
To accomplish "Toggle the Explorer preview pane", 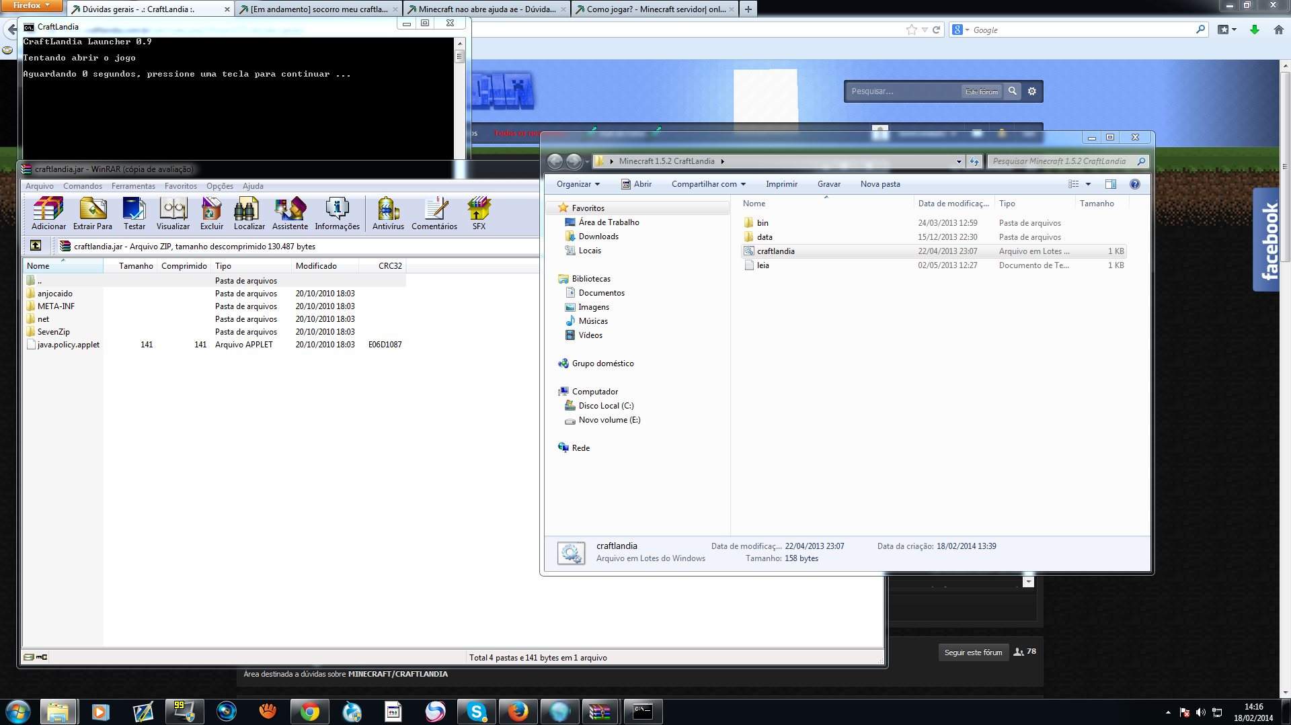I will 1111,184.
